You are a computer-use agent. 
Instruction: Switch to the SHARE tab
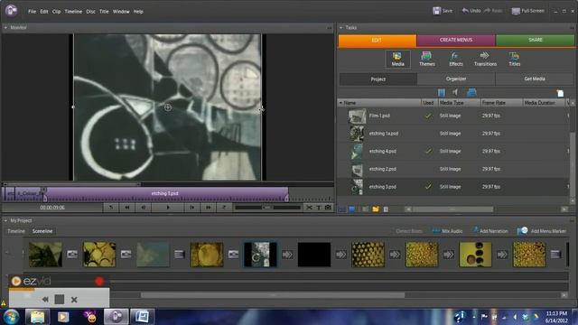536,40
